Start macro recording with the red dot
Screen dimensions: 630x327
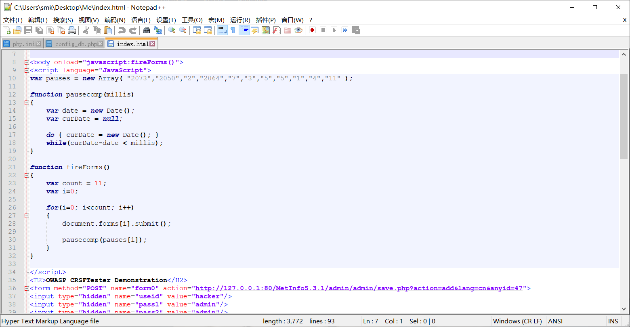pos(312,30)
